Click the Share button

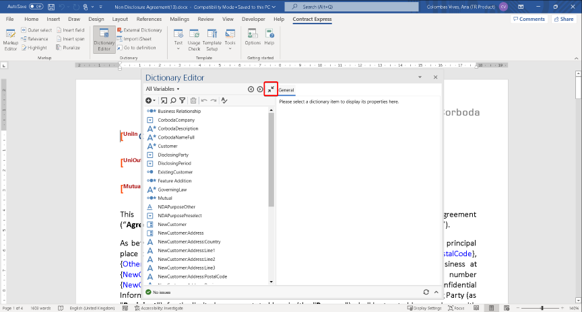point(563,19)
